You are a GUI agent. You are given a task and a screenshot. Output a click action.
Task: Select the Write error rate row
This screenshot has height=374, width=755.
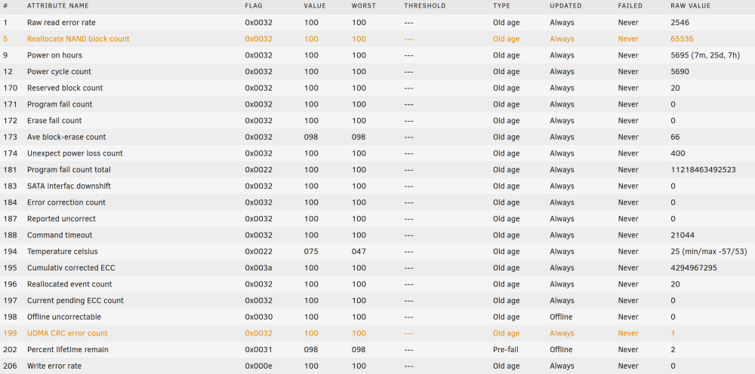tap(377, 366)
